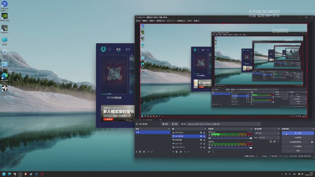The width and height of the screenshot is (315, 177).
Task: Launch Microsoft Edge from the desktop
Action: [4, 78]
